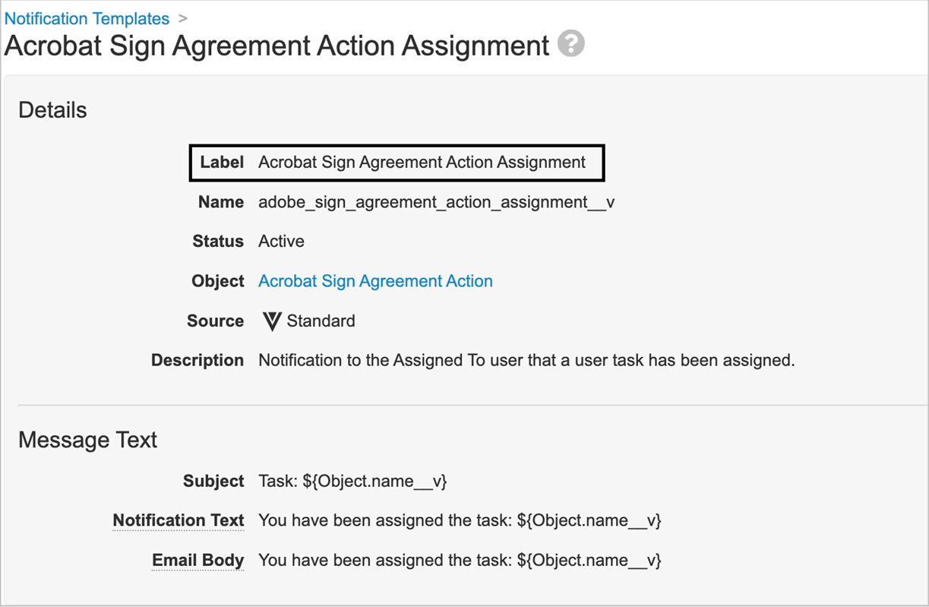Viewport: 929px width, 607px height.
Task: Open the Acrobat Sign Agreement Action object link
Action: pyautogui.click(x=375, y=280)
